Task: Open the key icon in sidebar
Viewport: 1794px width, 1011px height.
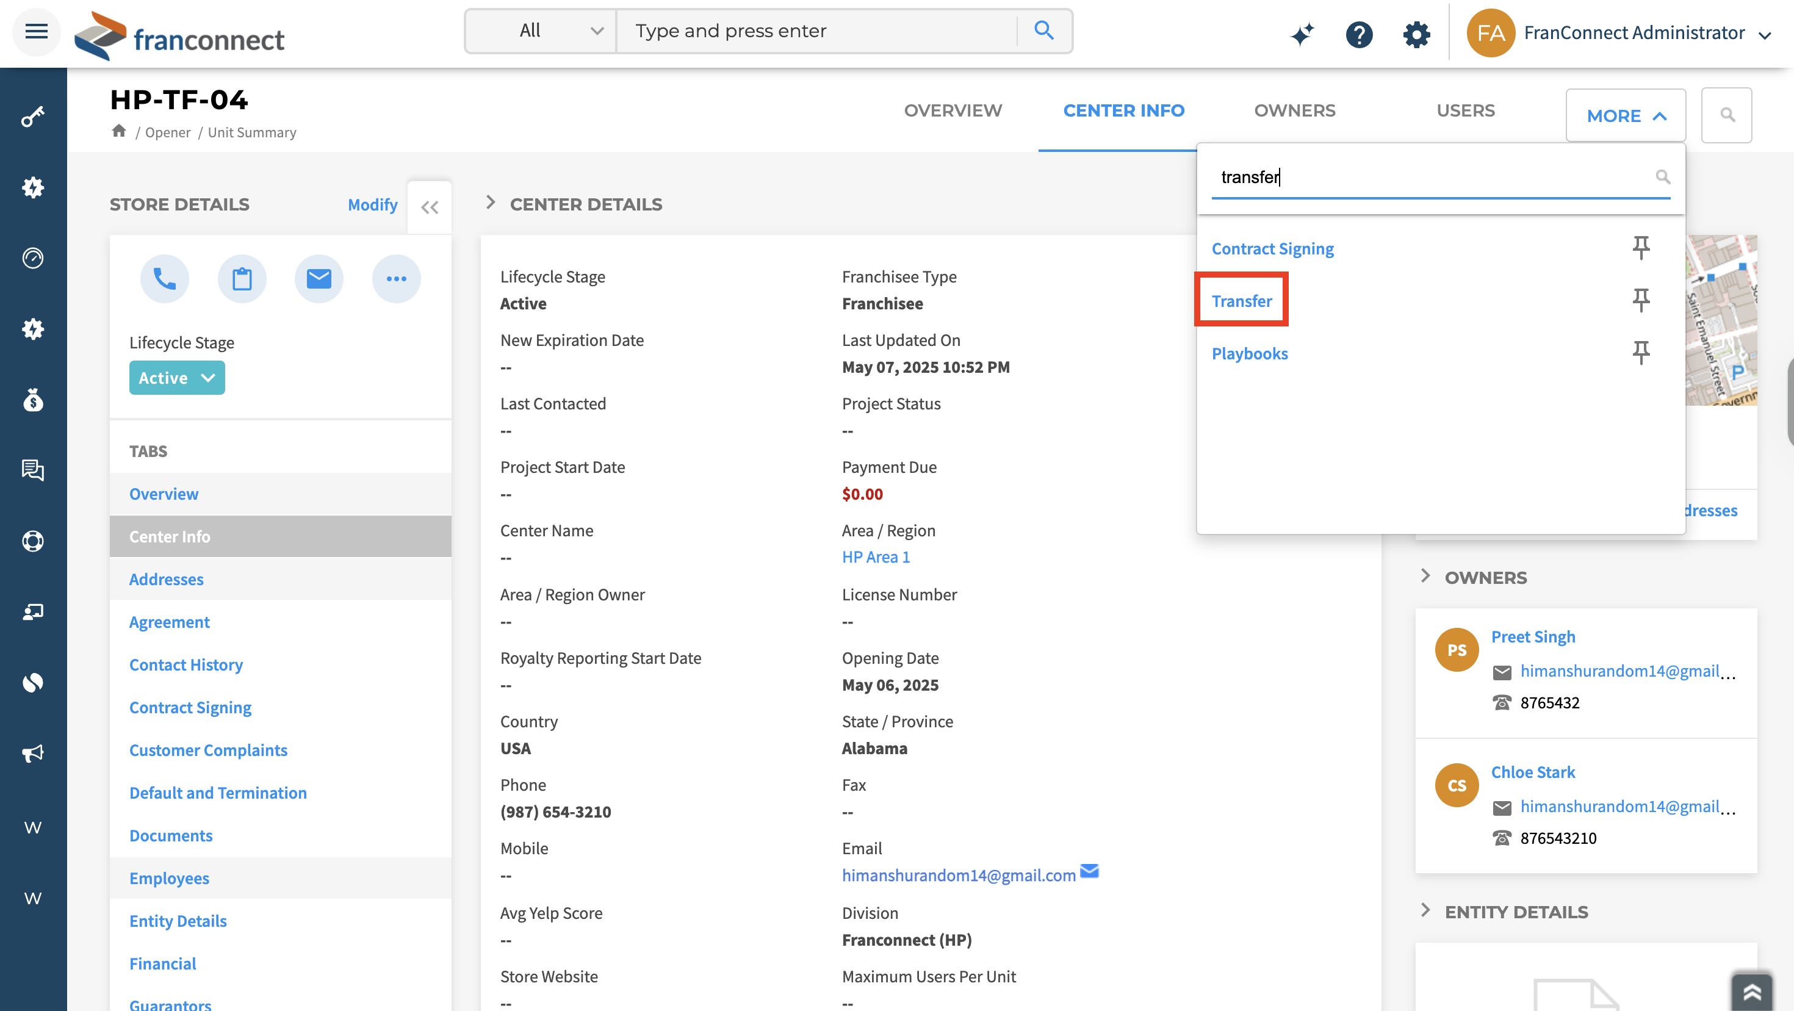Action: (x=33, y=117)
